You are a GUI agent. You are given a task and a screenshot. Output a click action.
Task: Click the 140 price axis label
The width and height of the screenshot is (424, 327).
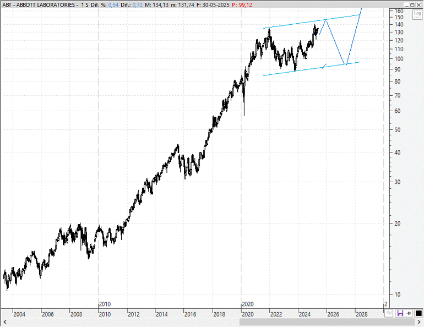399,25
